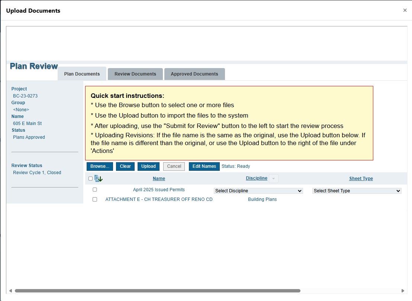Click the left arrow of horizontal scrollbar
This screenshot has width=412, height=301.
(x=10, y=291)
